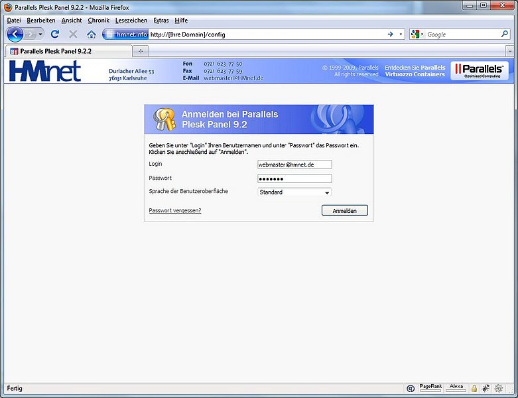
Task: Open the Ansicht menu
Action: click(x=72, y=21)
